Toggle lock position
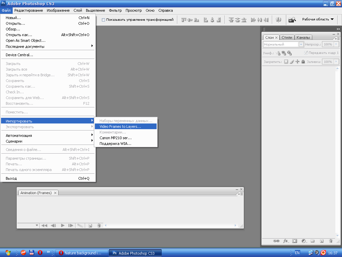Image resolution: width=342 pixels, height=257 pixels. [x=297, y=62]
